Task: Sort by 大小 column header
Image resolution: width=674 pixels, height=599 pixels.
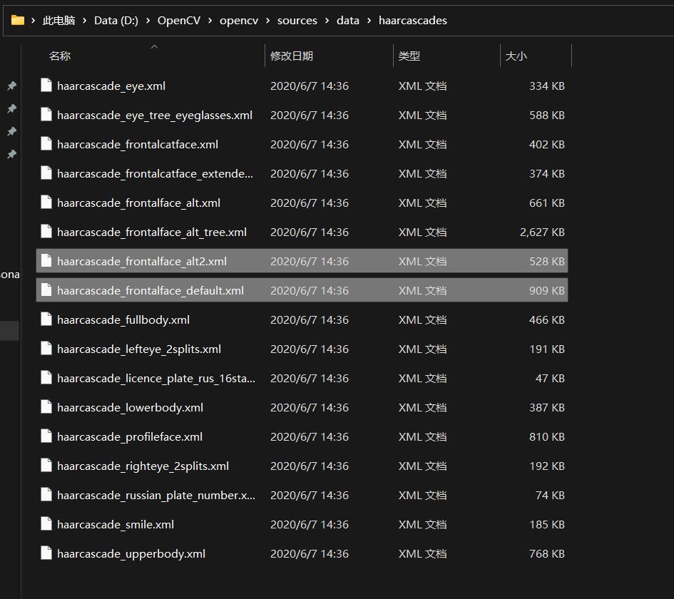Action: [x=516, y=56]
